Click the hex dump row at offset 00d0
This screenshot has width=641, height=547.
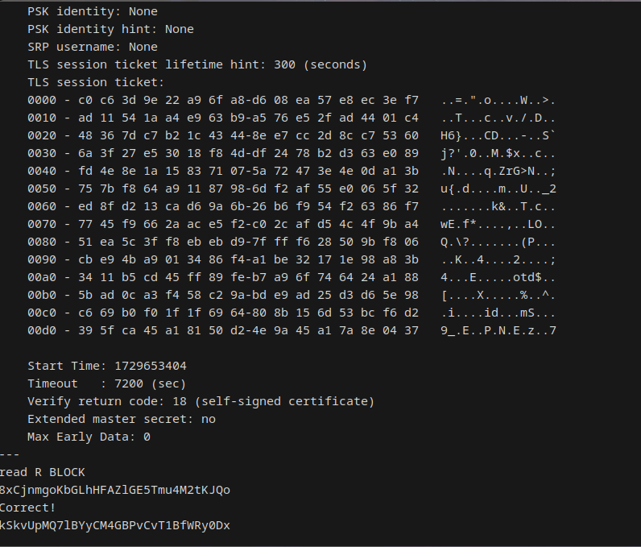[x=222, y=330]
